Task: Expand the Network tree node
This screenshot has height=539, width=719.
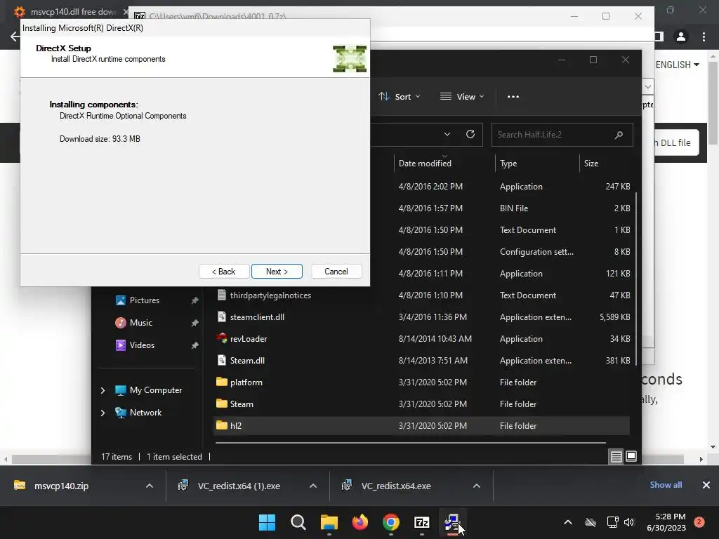Action: (103, 413)
